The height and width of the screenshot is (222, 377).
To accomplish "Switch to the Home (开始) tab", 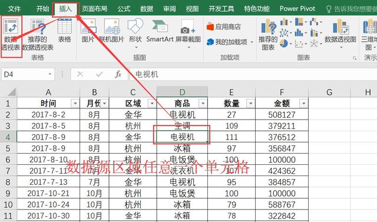I will [42, 9].
